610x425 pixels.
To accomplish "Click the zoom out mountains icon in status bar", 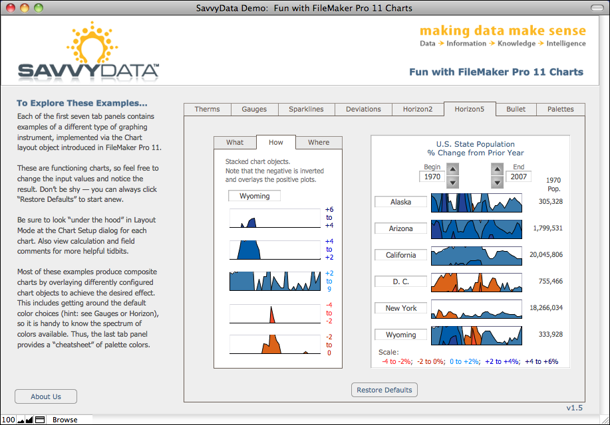I will pos(21,420).
